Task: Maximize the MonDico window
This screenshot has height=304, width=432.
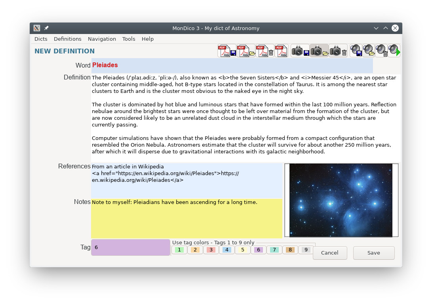Action: point(386,28)
